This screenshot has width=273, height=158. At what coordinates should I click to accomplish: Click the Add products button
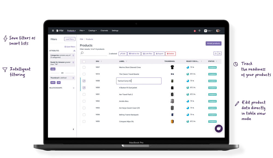click(x=213, y=43)
